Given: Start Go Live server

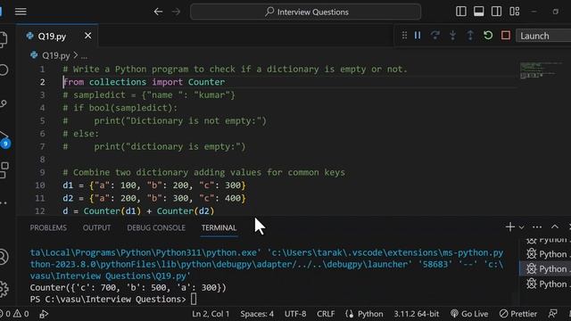Looking at the screenshot, I should 469,314.
